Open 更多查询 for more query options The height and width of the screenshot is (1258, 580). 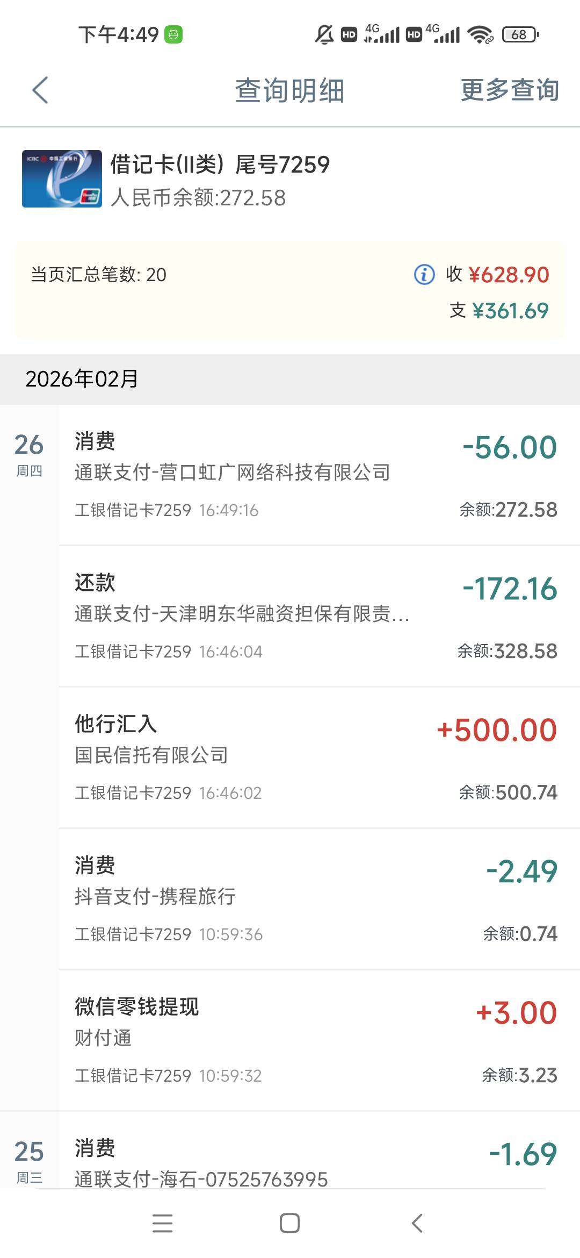click(510, 90)
